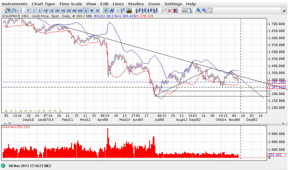Select the Daily (D) time scale button
This screenshot has height=170, width=288.
(x=86, y=11)
